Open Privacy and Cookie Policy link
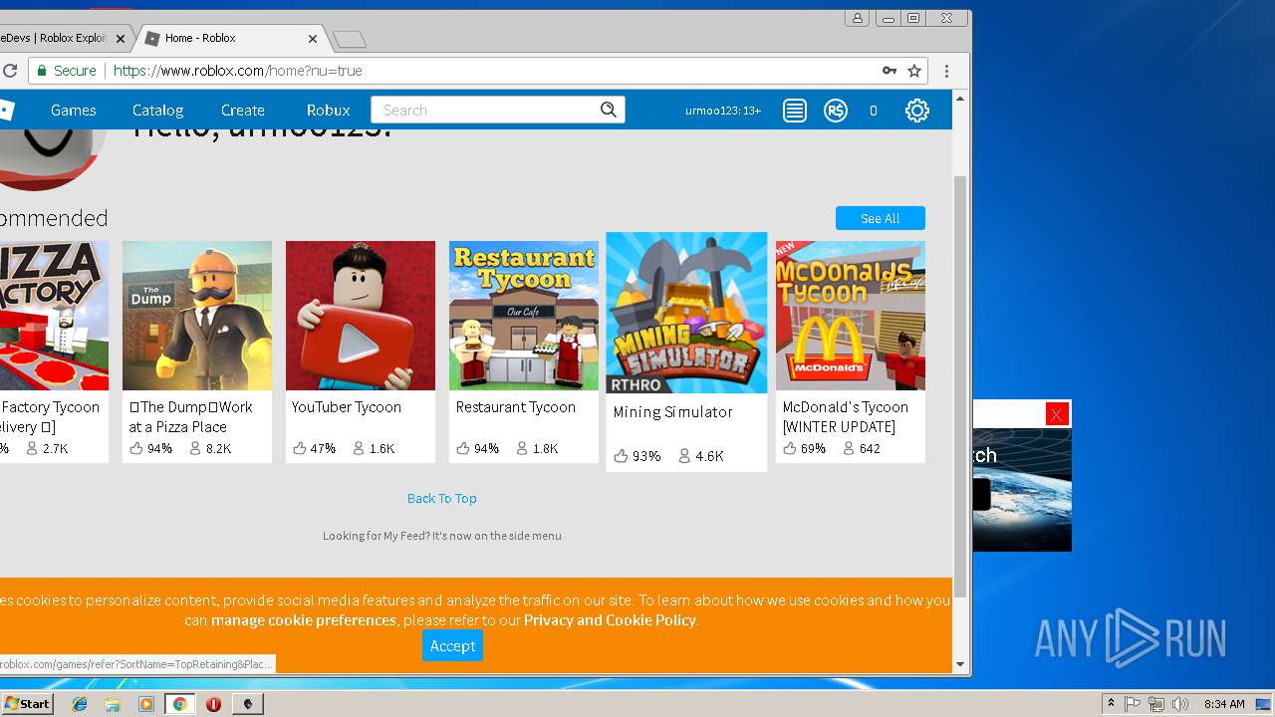The width and height of the screenshot is (1275, 717). (x=610, y=619)
